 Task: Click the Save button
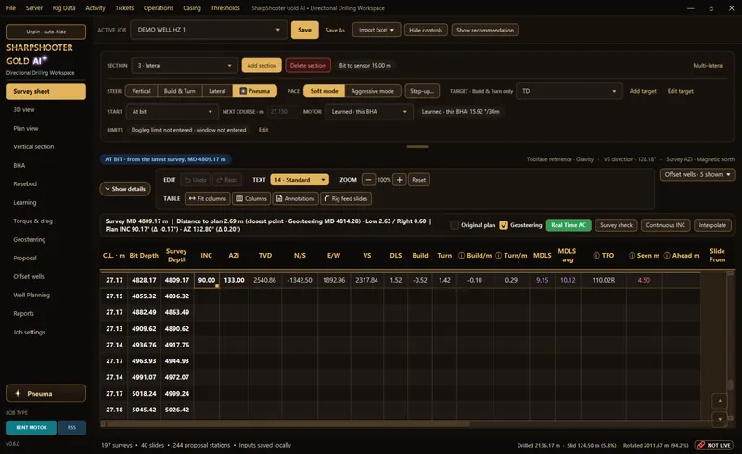point(305,30)
